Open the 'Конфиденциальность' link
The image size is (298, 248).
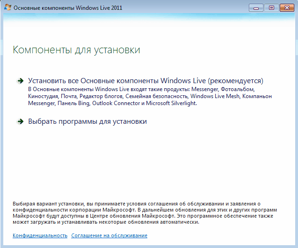[x=40, y=235]
